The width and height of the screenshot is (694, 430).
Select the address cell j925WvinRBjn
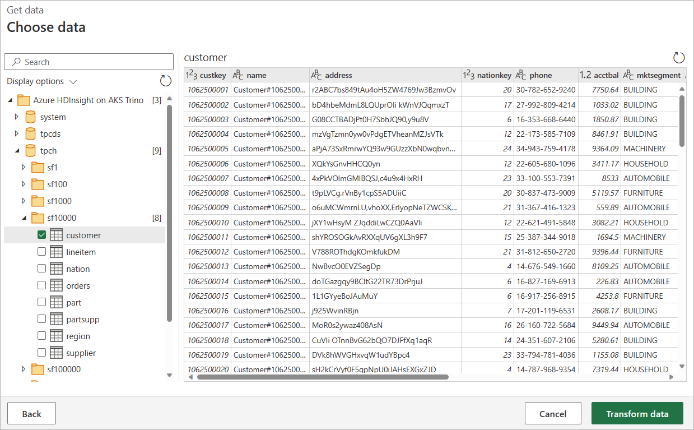point(385,311)
